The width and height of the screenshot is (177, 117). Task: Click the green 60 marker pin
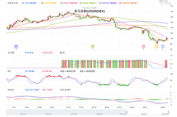point(93,46)
